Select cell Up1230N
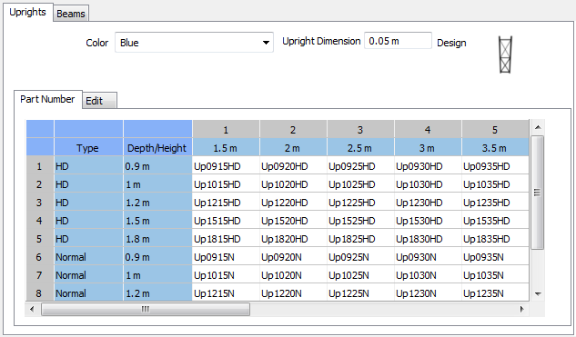Screen dimensions: 576x337 pyautogui.click(x=428, y=292)
